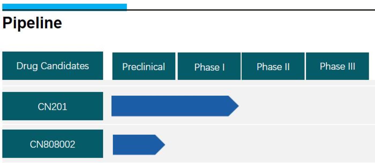This screenshot has height=163, width=375.
Task: Open the Phase II column header
Action: pos(273,66)
